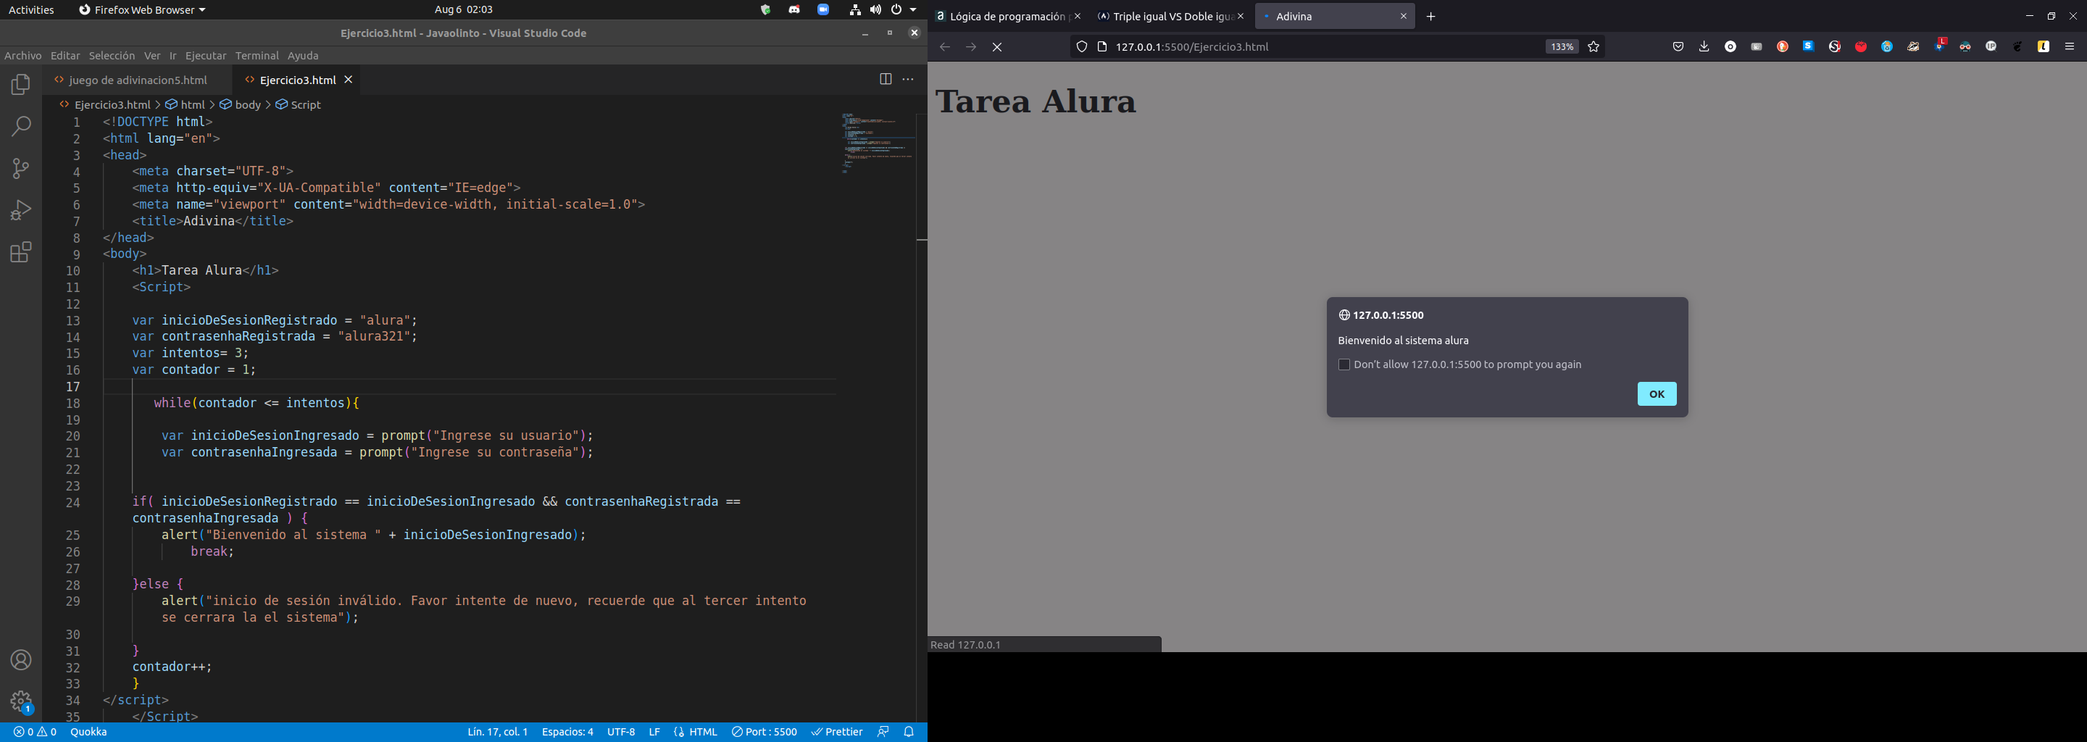Open the Editar menu
The width and height of the screenshot is (2087, 742).
(x=64, y=56)
